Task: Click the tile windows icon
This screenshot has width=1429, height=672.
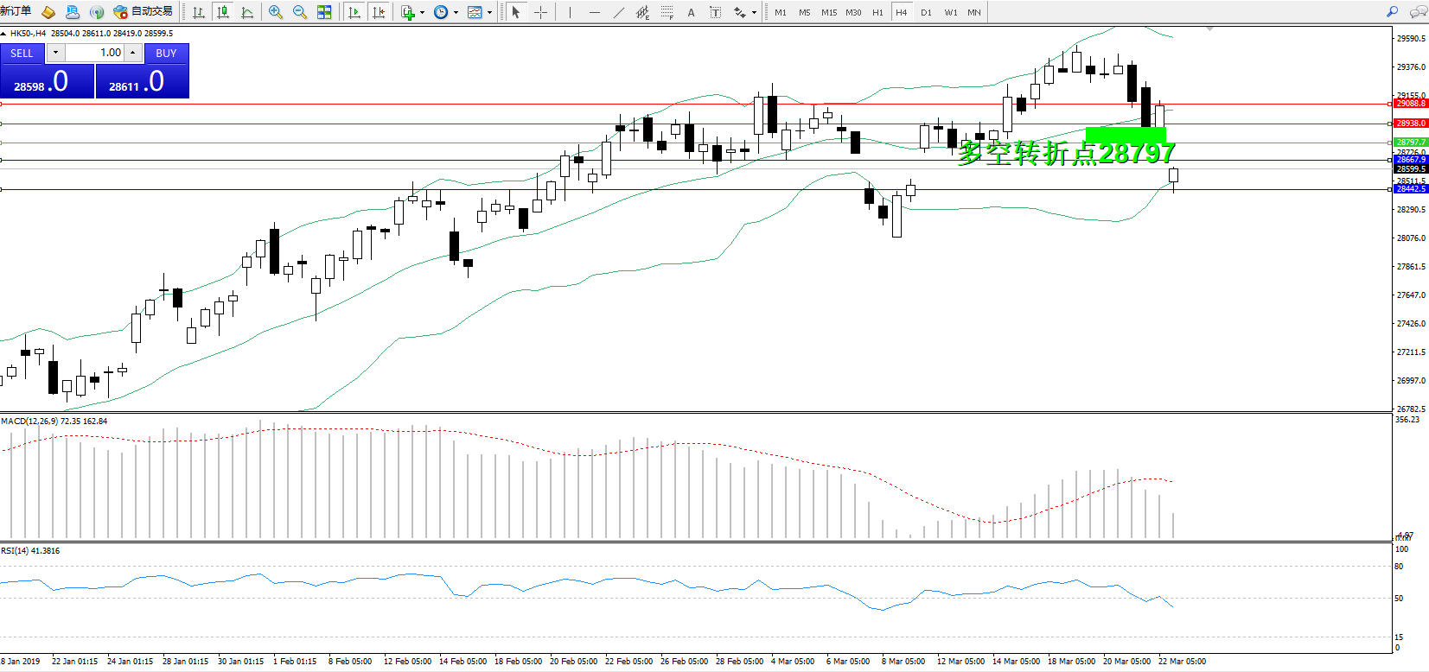Action: [324, 12]
